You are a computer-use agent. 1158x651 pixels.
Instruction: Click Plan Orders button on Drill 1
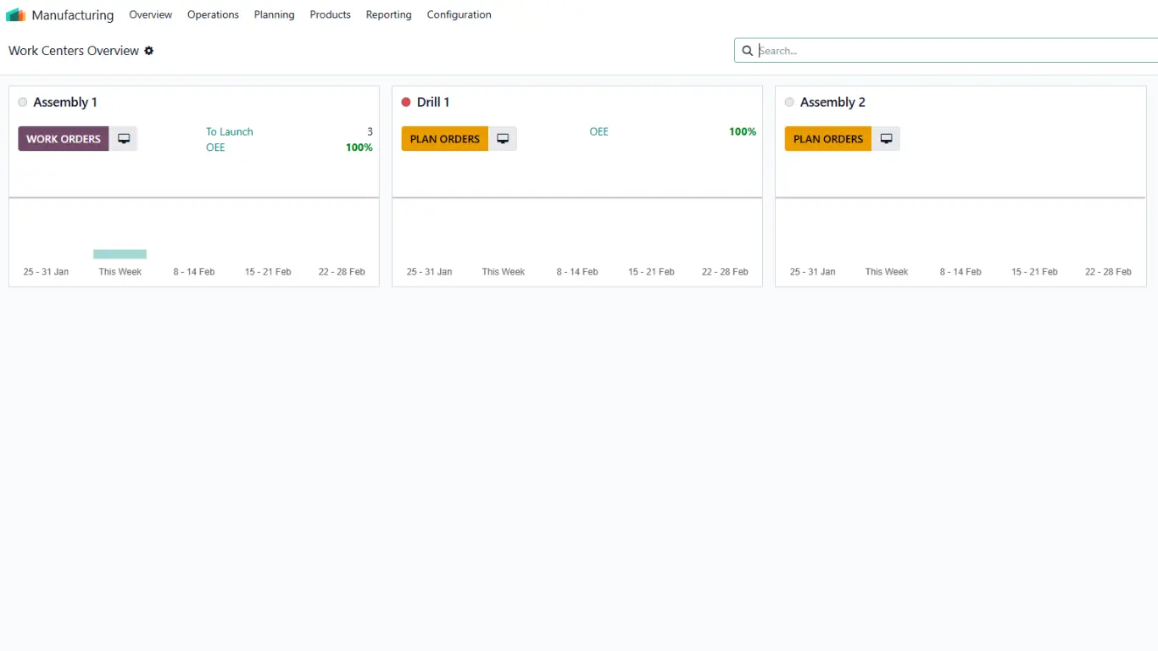click(x=444, y=139)
